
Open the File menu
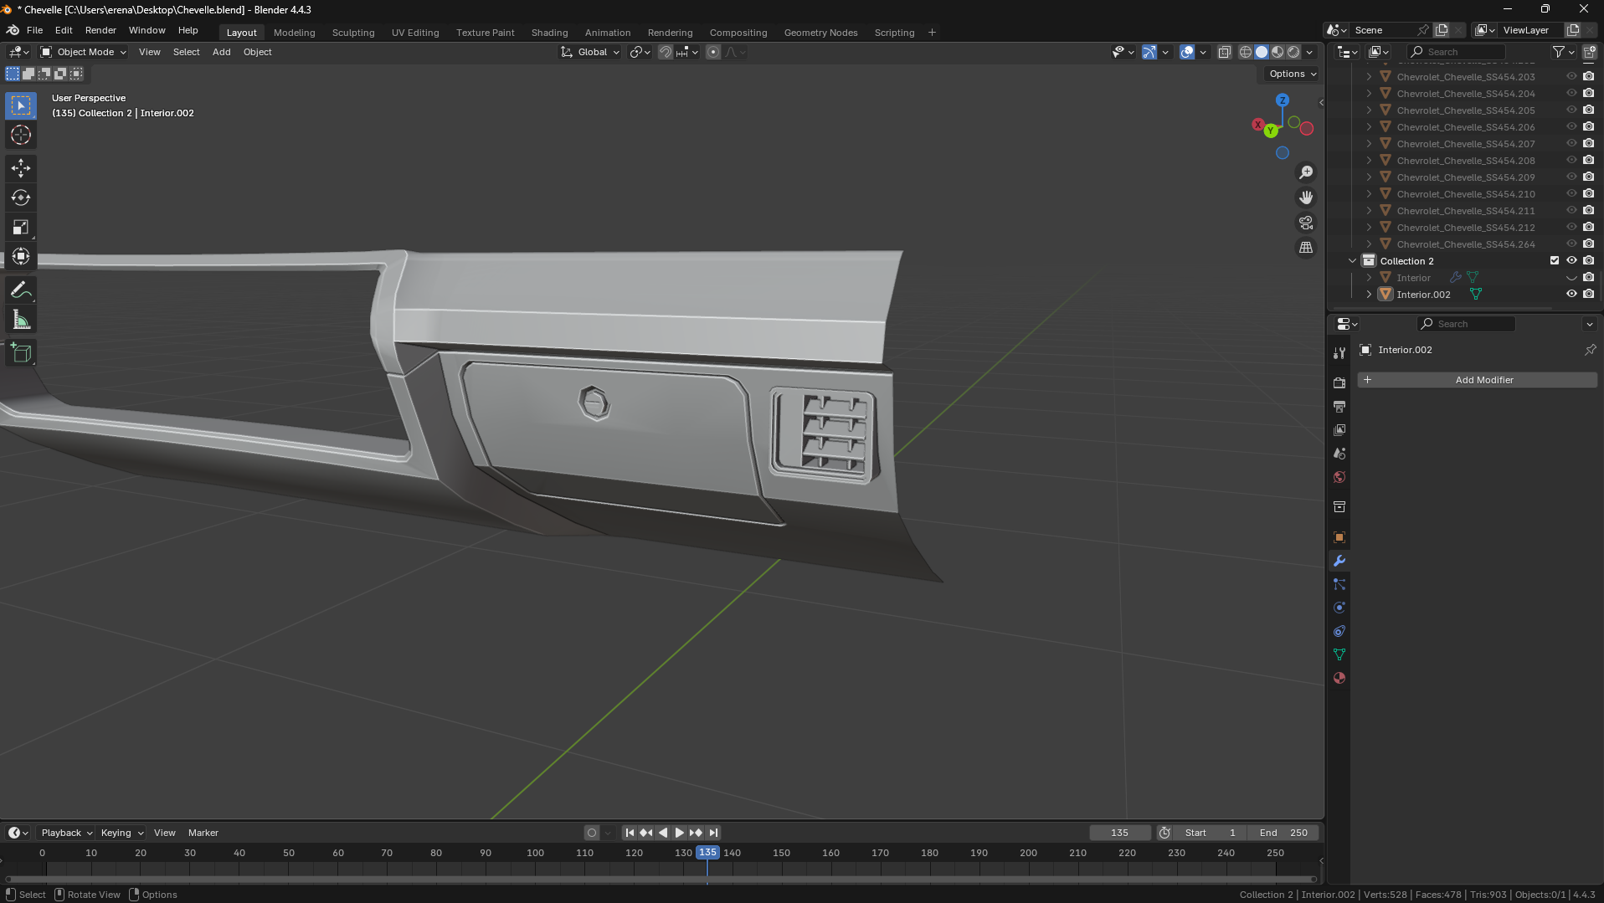click(x=34, y=30)
